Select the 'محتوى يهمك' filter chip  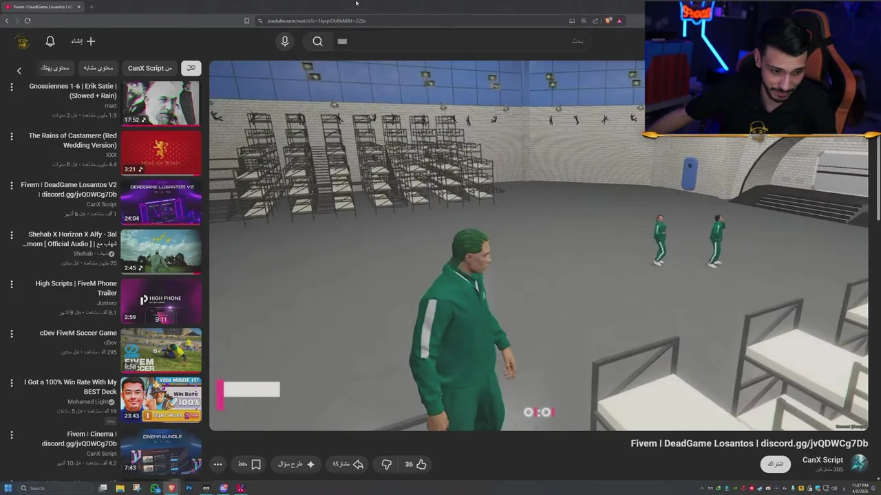pos(55,68)
